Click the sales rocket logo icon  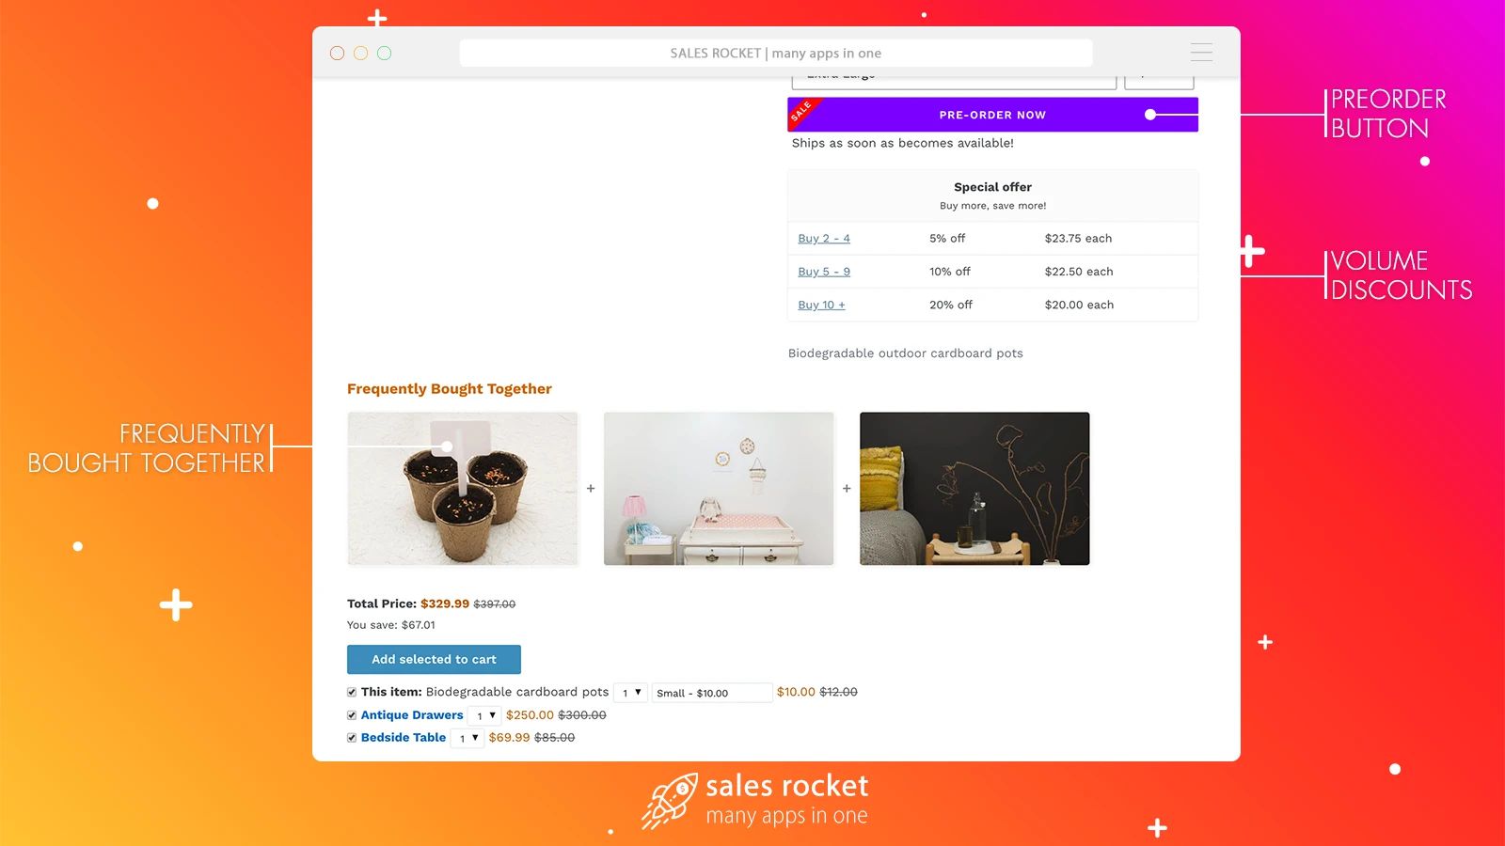tap(670, 801)
